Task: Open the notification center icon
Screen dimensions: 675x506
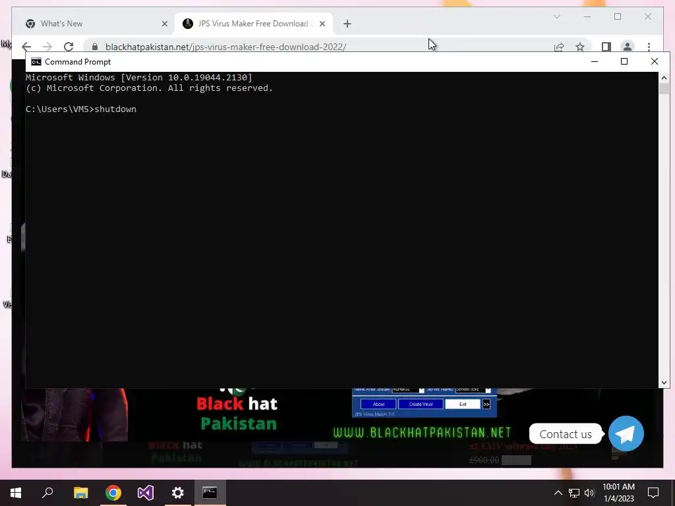Action: click(653, 493)
